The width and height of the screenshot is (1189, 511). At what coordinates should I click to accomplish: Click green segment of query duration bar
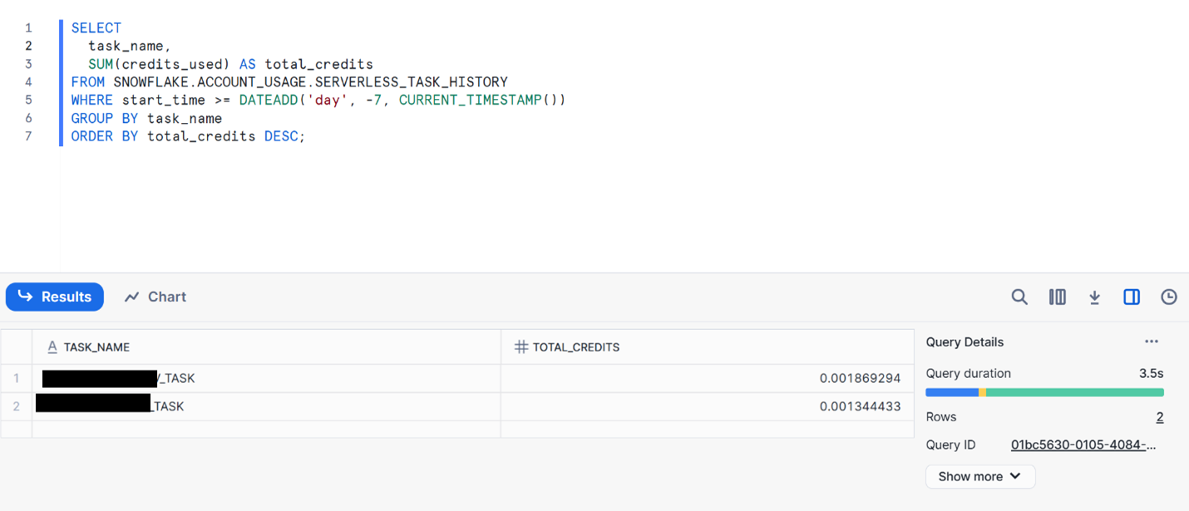coord(1074,392)
